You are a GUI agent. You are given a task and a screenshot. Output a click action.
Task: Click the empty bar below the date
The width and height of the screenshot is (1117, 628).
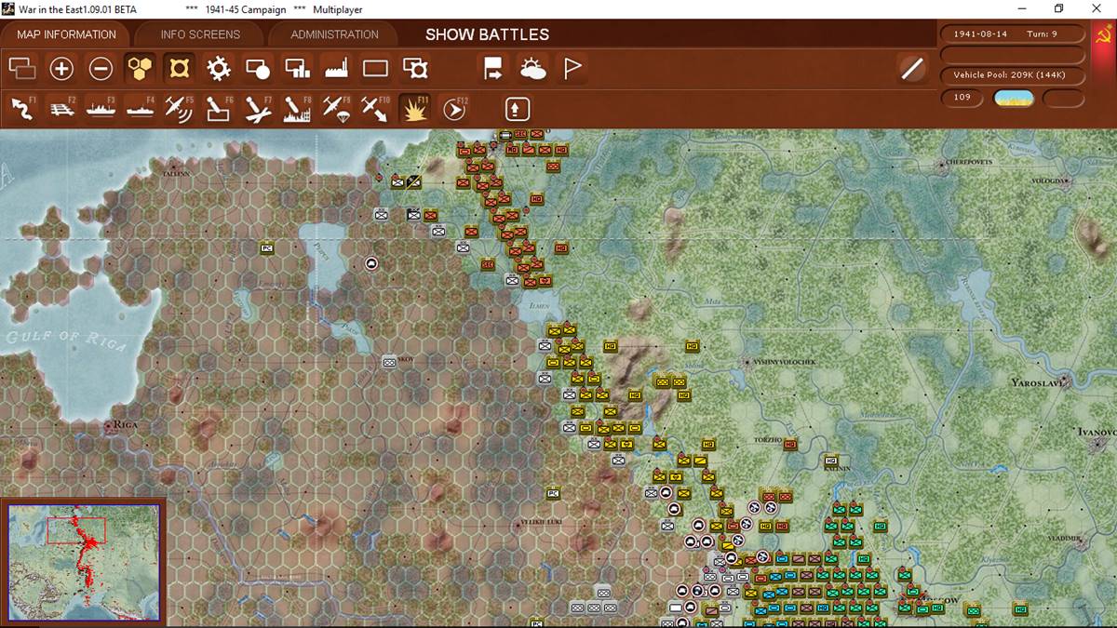[x=1013, y=54]
